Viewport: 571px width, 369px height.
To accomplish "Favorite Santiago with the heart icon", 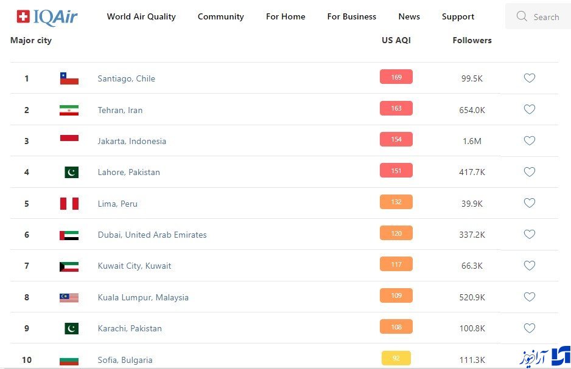I will [530, 78].
